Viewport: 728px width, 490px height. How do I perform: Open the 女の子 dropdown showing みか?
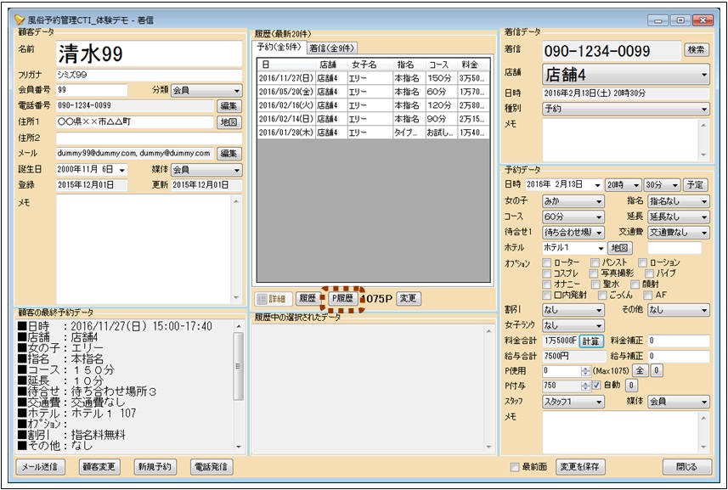point(573,201)
